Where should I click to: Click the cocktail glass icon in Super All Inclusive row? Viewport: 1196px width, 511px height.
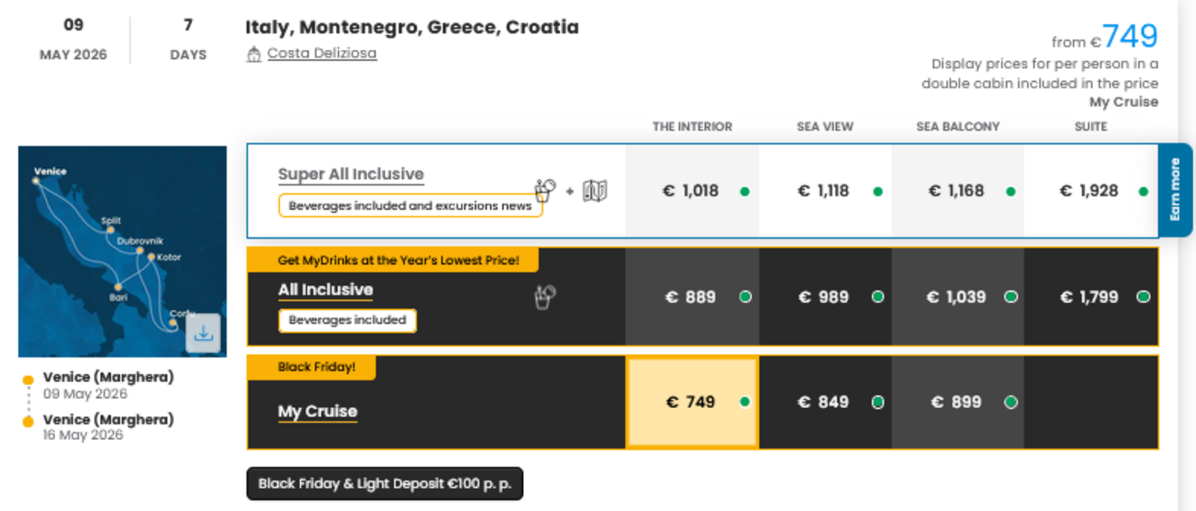pyautogui.click(x=544, y=190)
